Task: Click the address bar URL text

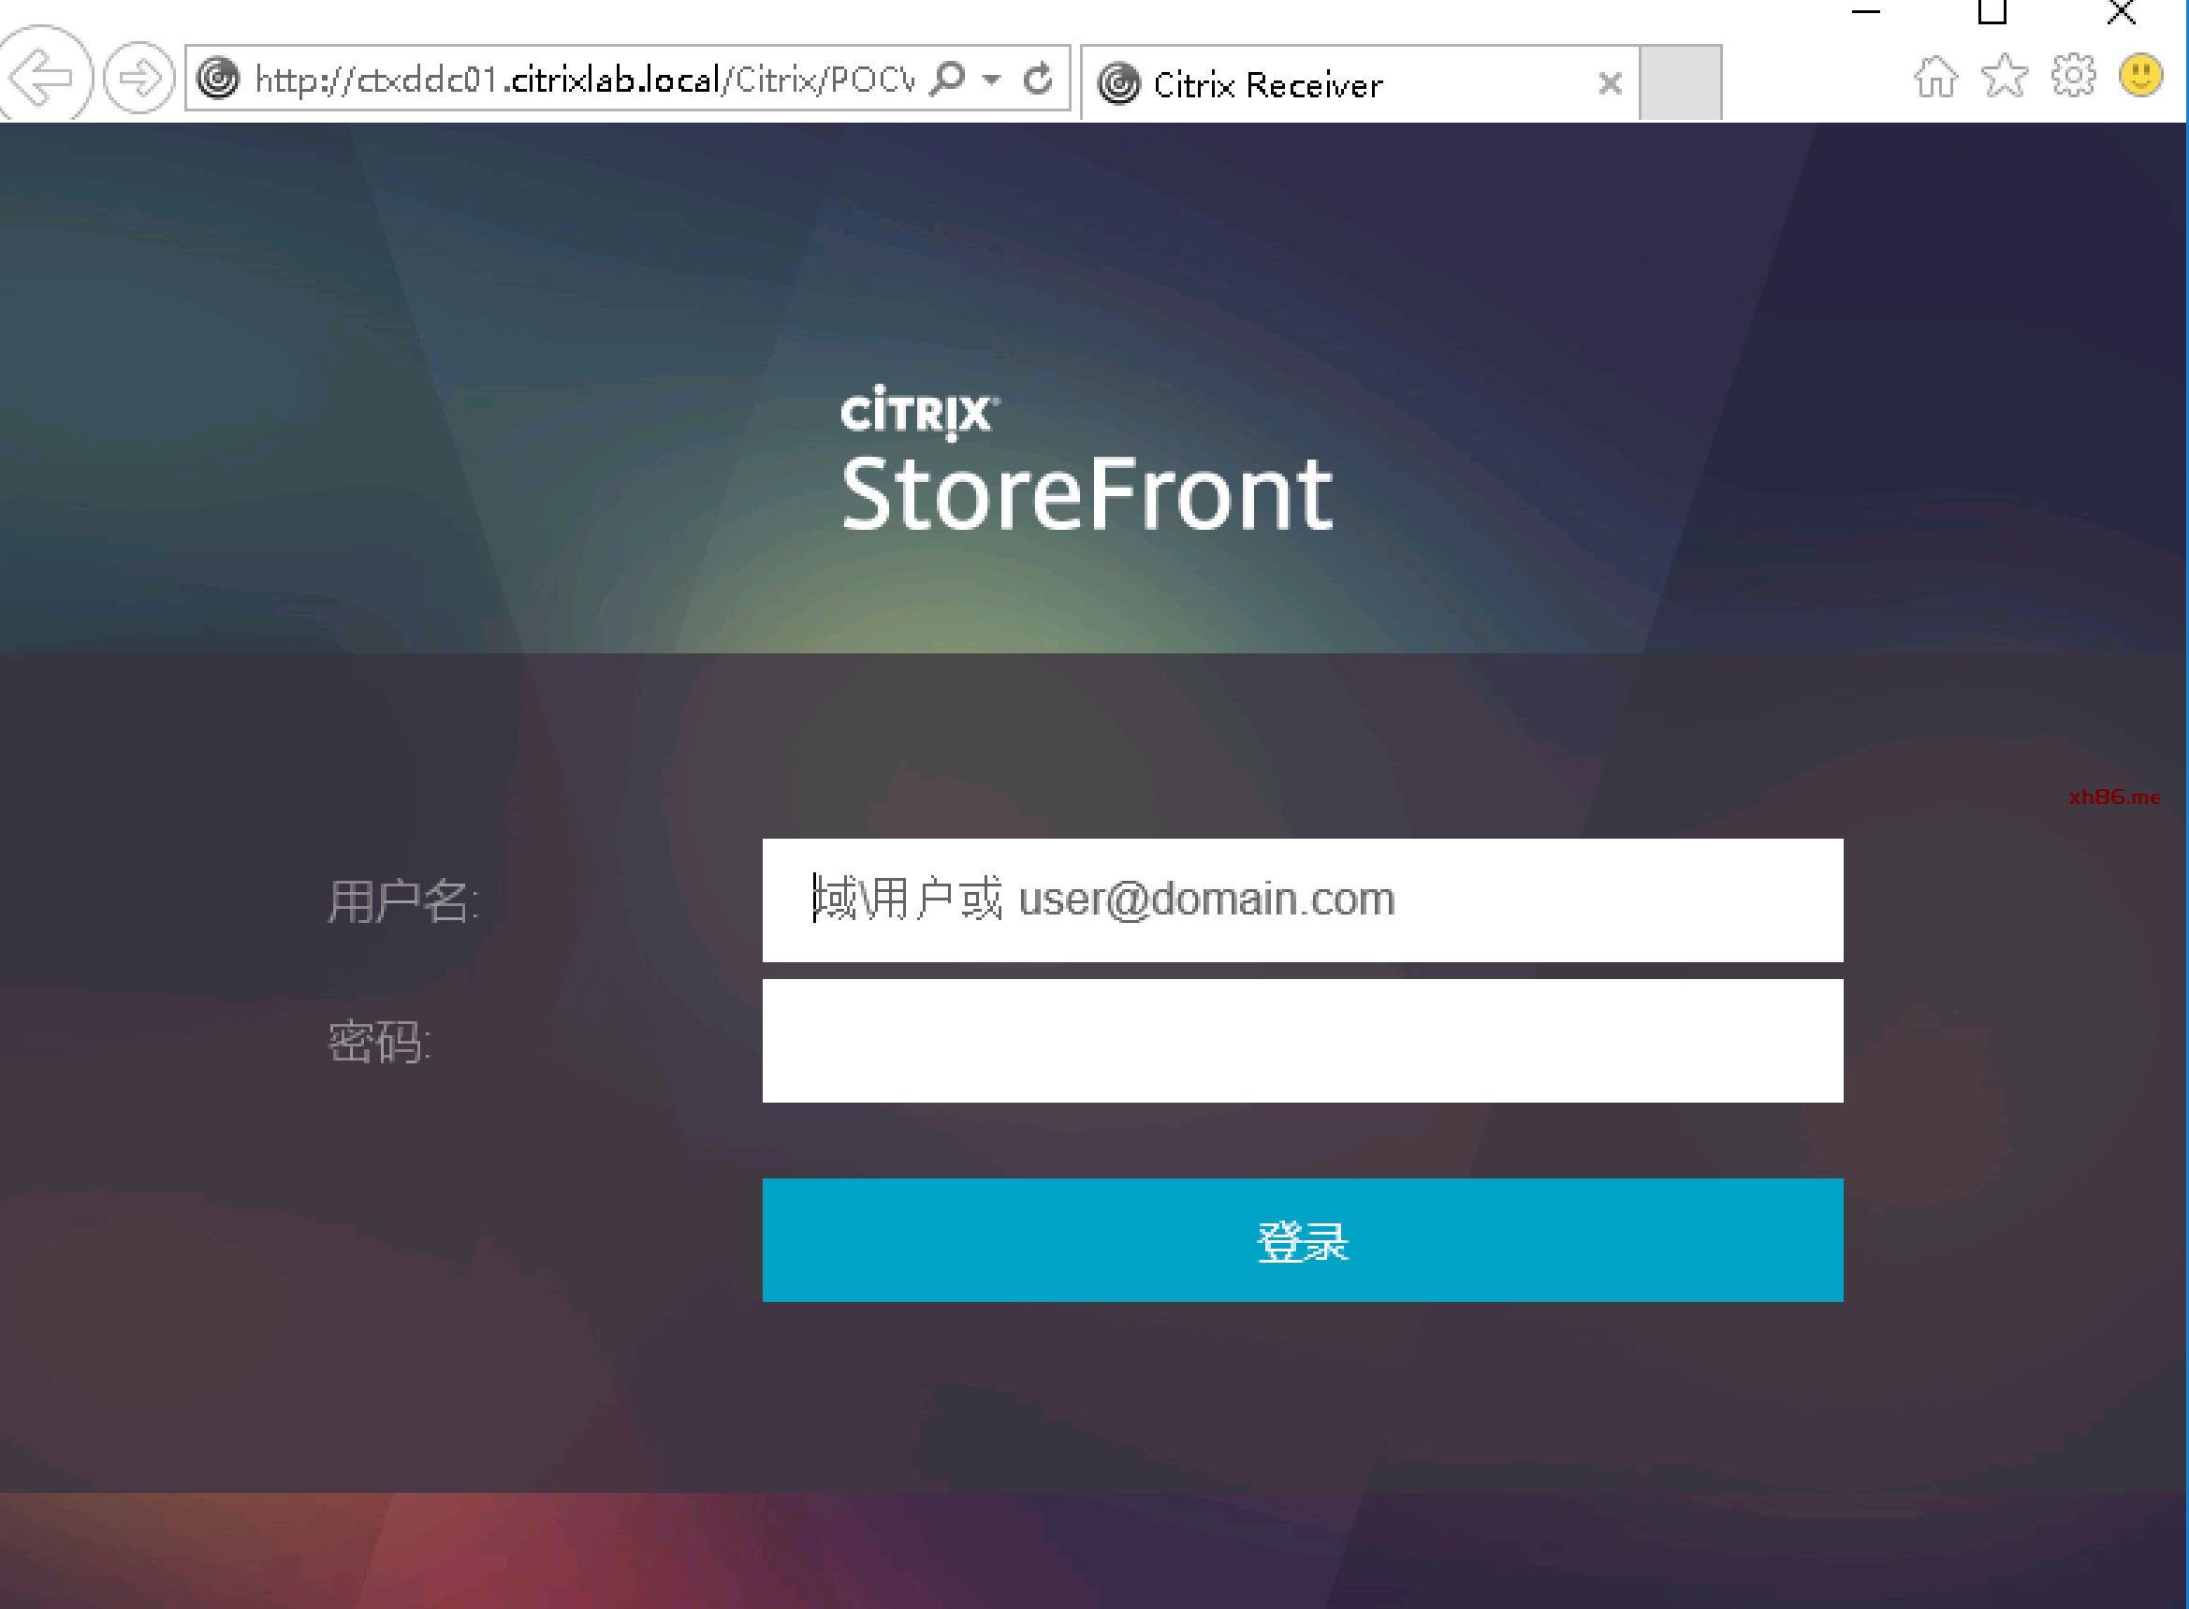Action: [584, 79]
